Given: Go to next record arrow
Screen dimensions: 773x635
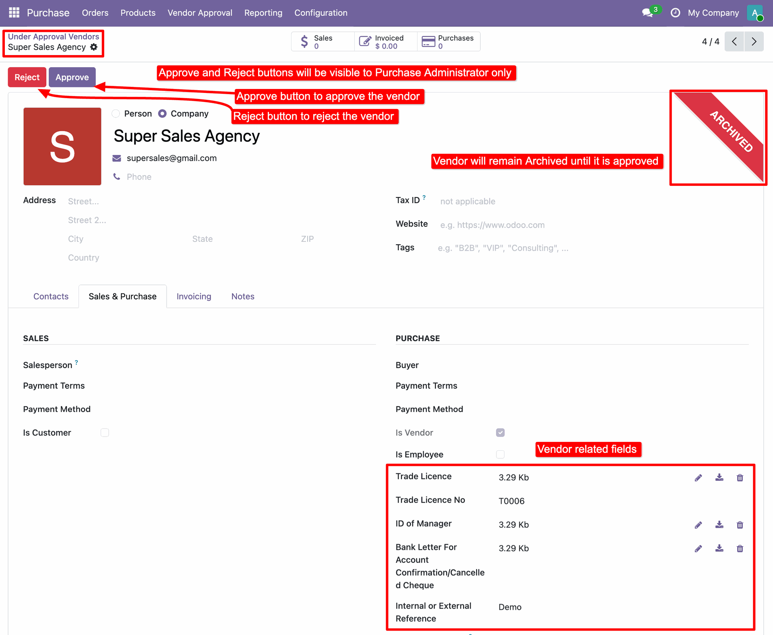Looking at the screenshot, I should [754, 41].
